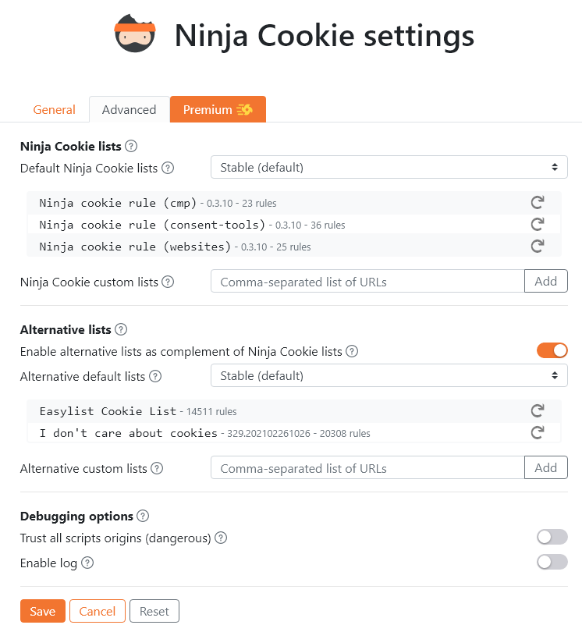The image size is (582, 632).
Task: Enable Trust all scripts origins toggle
Action: (x=552, y=537)
